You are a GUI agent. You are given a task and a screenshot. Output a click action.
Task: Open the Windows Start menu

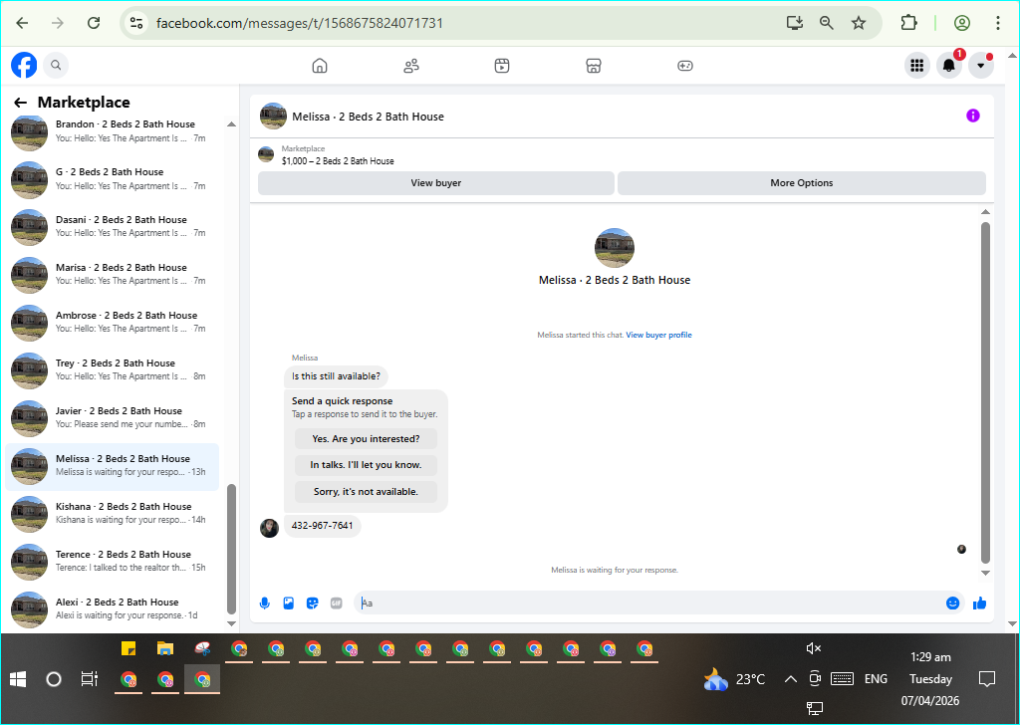point(18,679)
